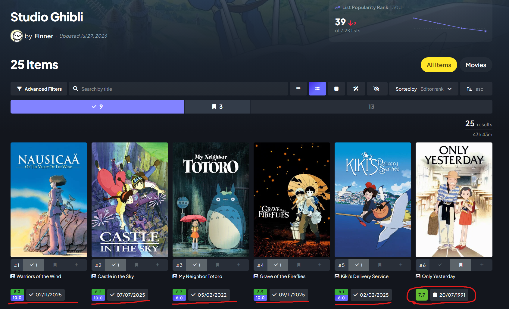
Task: Click the #6 rank badge
Action: tap(423, 265)
